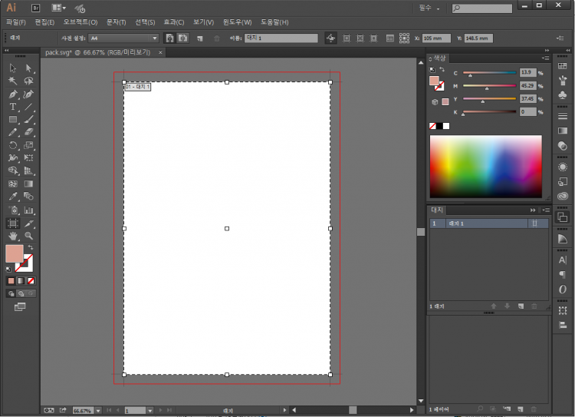Select 대지 1 row in artboards panel
575x417 pixels.
point(489,223)
